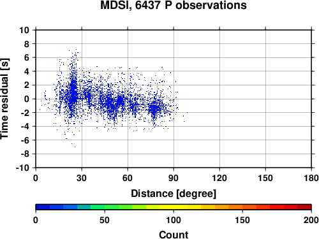The image size is (319, 239).
Task: Click the "Time residual [s]" y-axis label
Action: (x=4, y=99)
